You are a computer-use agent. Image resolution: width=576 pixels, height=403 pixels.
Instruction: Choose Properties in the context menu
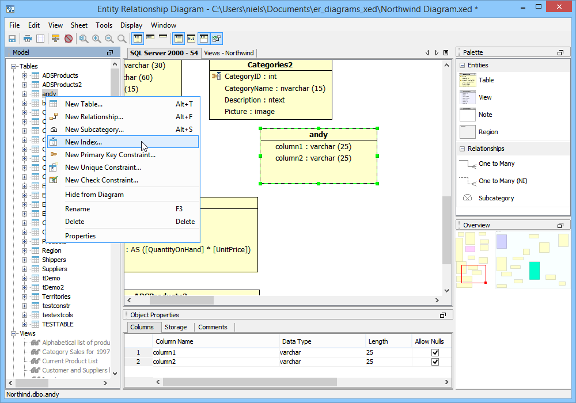point(123,236)
